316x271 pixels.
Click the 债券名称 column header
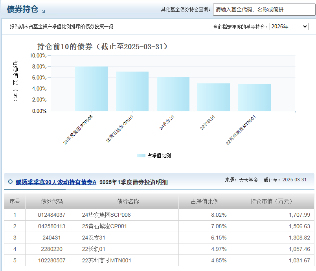tap(128, 201)
